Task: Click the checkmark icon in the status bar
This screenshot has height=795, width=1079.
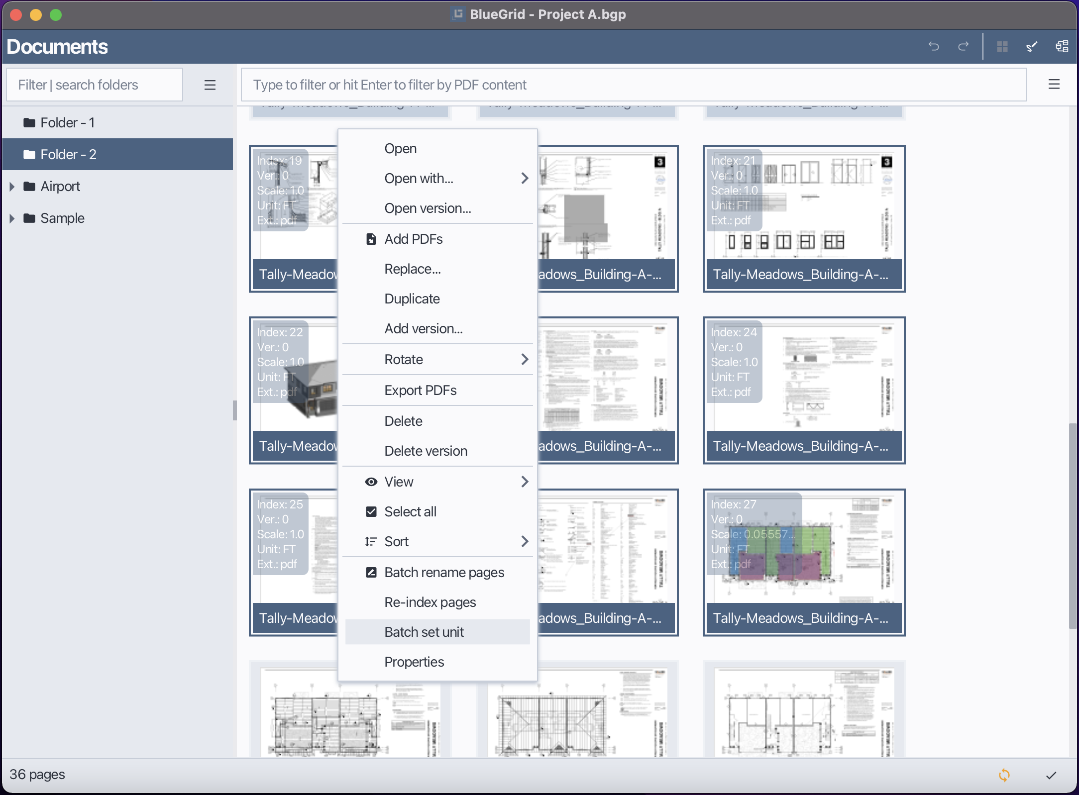Action: pos(1051,775)
